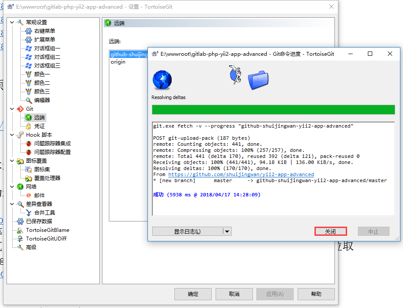Select origin in remotes list
The width and height of the screenshot is (403, 308).
point(118,62)
